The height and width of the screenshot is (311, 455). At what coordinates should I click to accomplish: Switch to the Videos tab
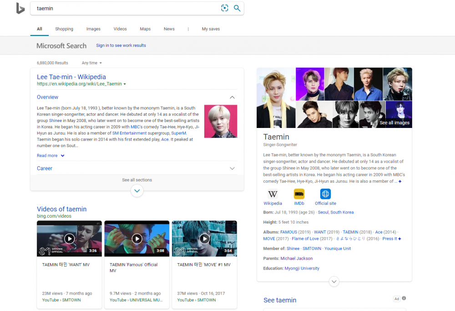coord(120,29)
